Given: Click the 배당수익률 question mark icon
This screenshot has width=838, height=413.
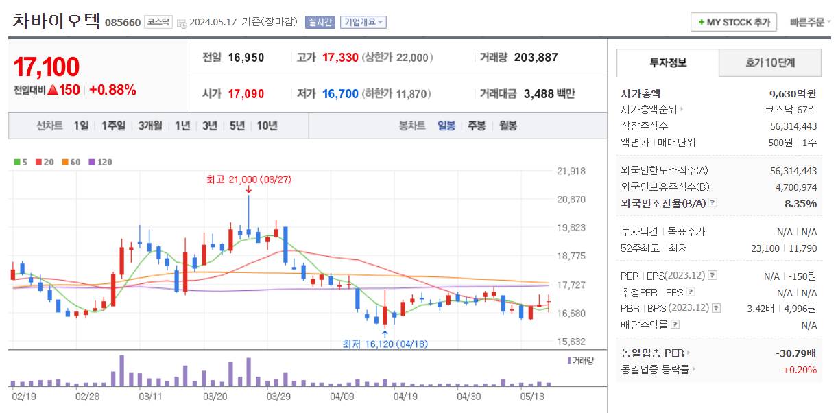Looking at the screenshot, I should click(674, 323).
